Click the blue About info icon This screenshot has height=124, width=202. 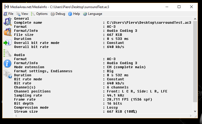[8, 64]
